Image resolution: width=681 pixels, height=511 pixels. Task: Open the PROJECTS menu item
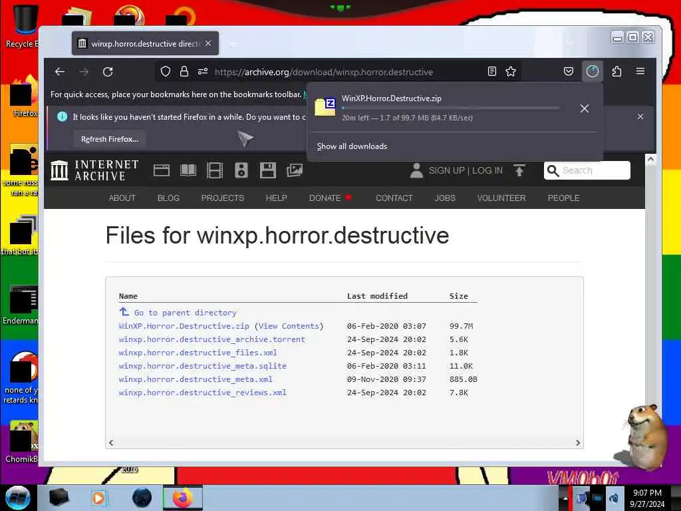pyautogui.click(x=223, y=198)
